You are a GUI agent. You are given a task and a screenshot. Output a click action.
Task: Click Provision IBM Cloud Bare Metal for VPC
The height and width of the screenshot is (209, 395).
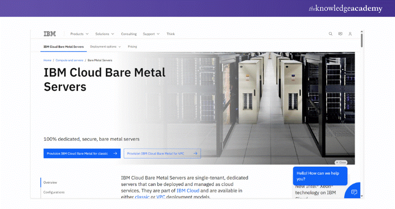click(x=162, y=153)
